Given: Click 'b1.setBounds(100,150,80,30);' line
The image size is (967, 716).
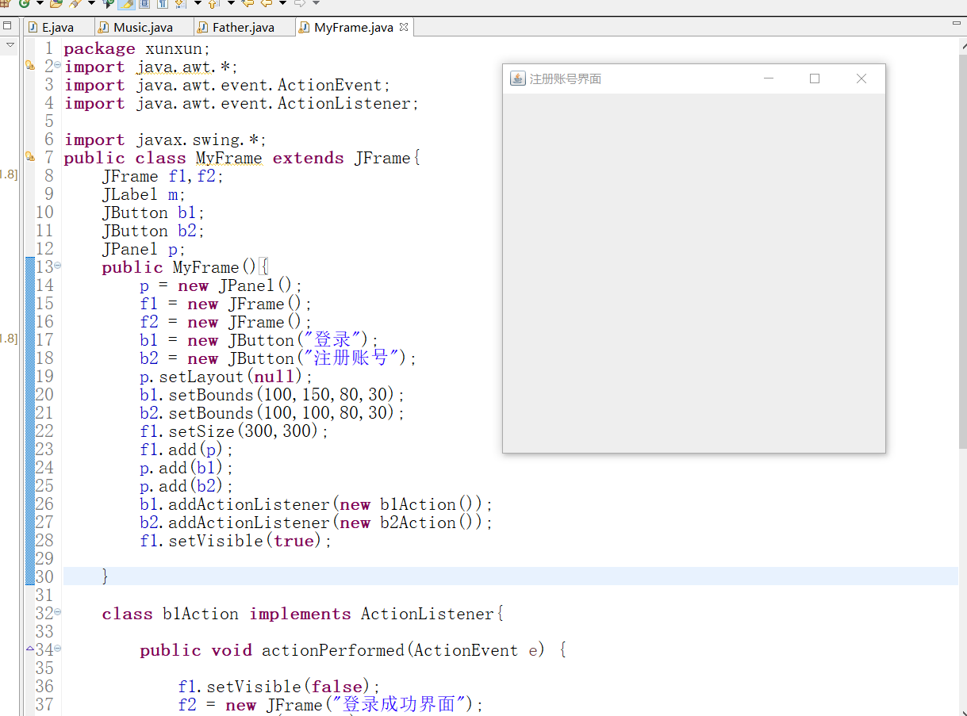Looking at the screenshot, I should [273, 395].
